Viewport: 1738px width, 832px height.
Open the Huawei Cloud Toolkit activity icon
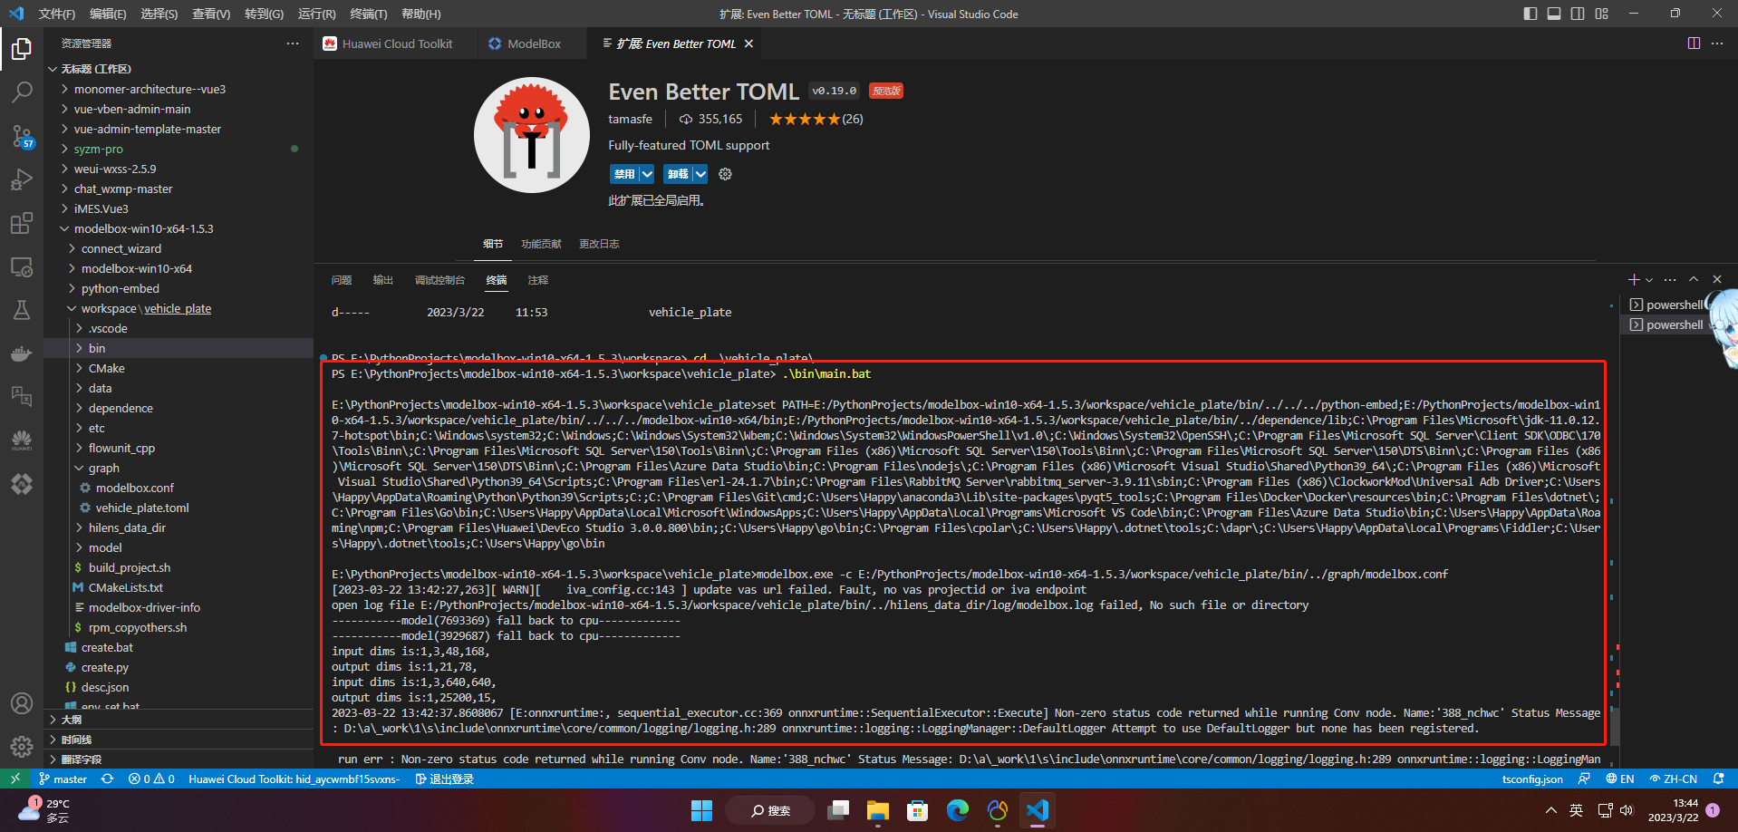[x=22, y=440]
